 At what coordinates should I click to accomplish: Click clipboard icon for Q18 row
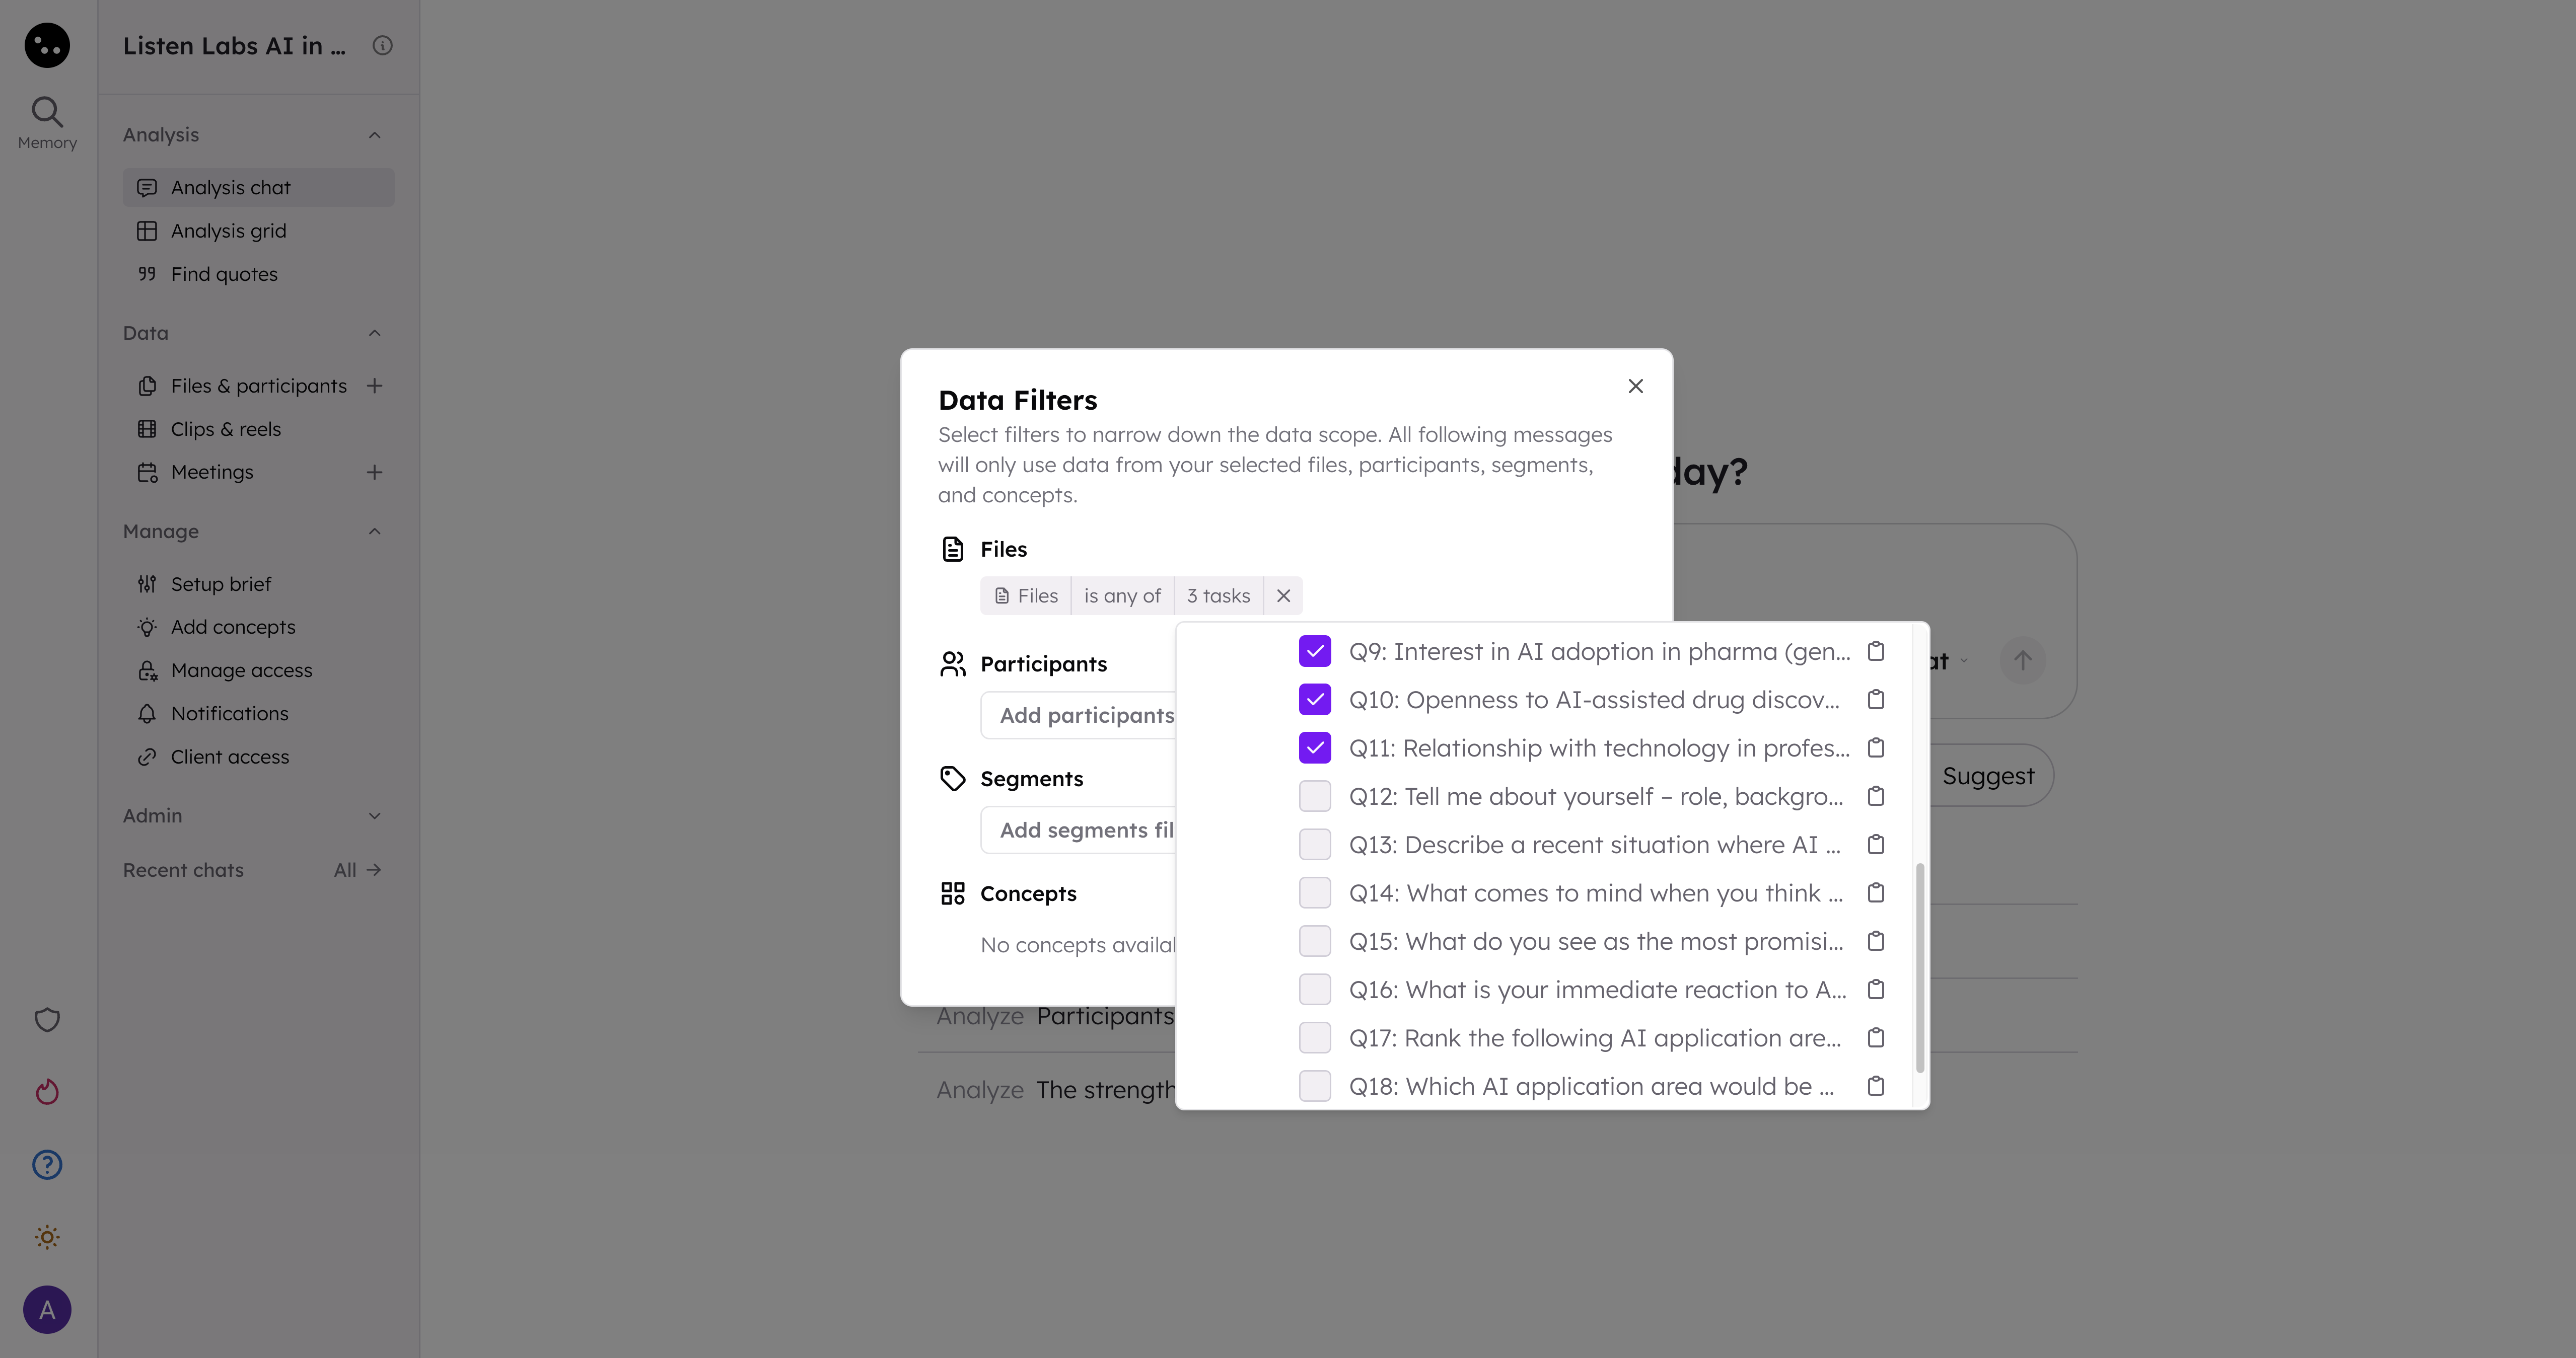coord(1876,1086)
